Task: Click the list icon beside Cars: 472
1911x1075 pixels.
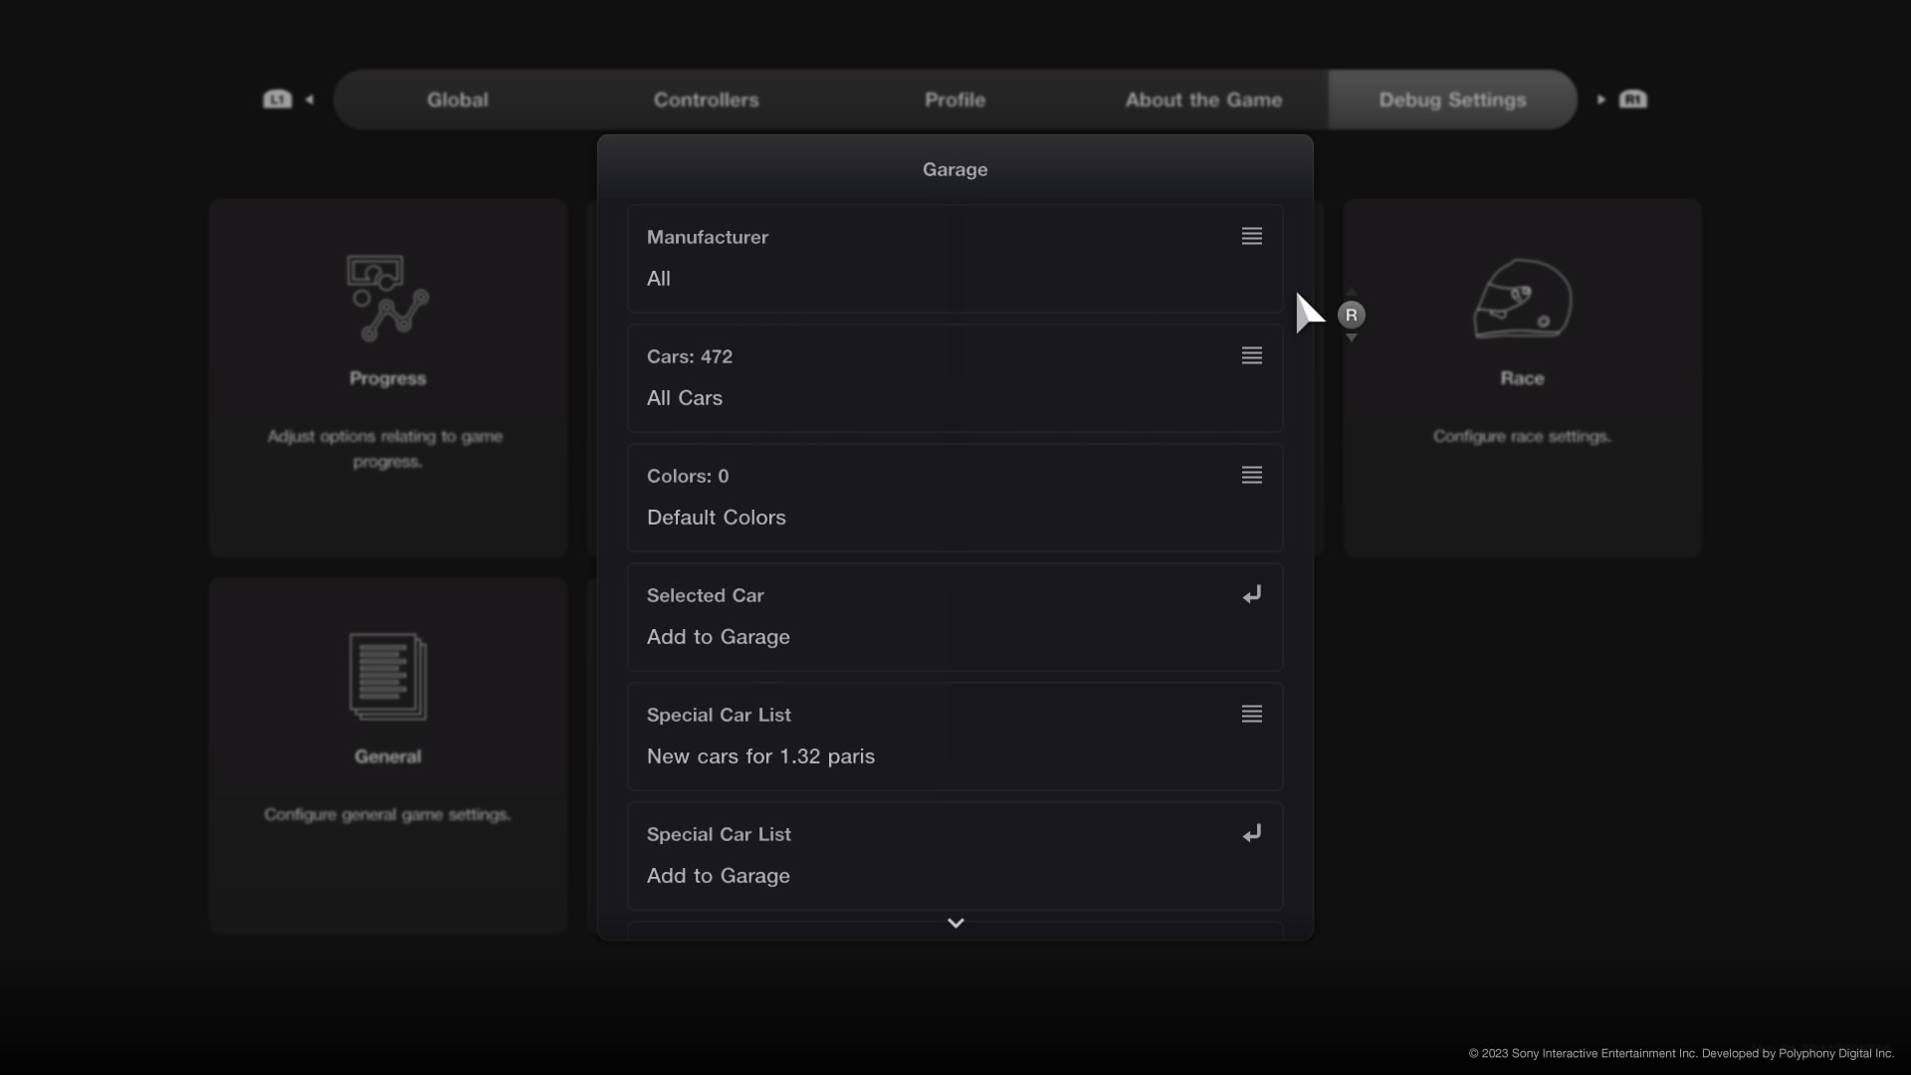Action: pos(1251,355)
